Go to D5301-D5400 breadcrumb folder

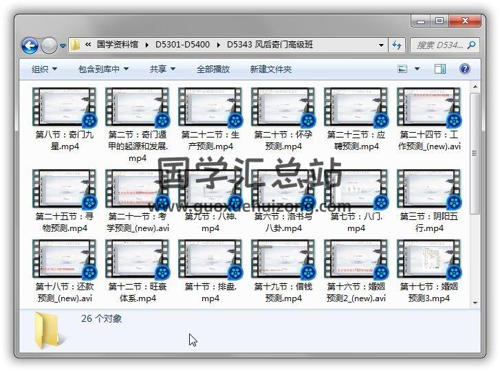[x=182, y=45]
